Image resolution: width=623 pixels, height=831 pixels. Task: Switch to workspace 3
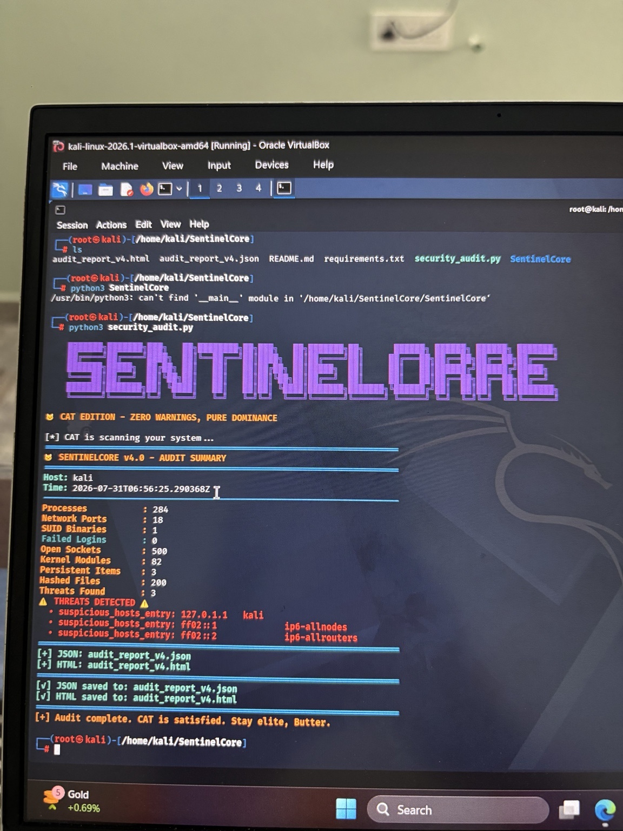(x=238, y=188)
